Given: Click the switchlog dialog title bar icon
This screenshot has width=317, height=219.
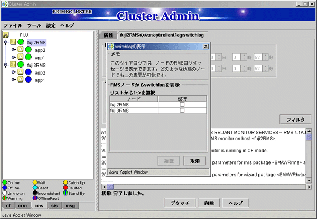Looking at the screenshot, I should [110, 47].
